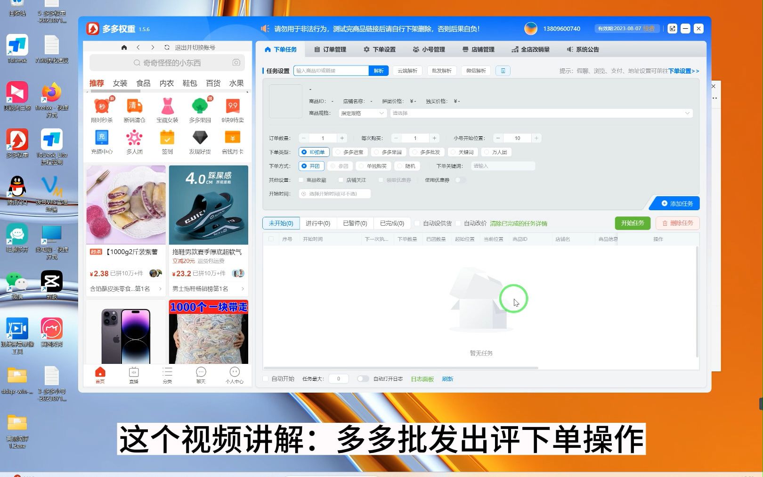The image size is (763, 477).
Task: Switch to the 订单管理 tab
Action: click(330, 49)
